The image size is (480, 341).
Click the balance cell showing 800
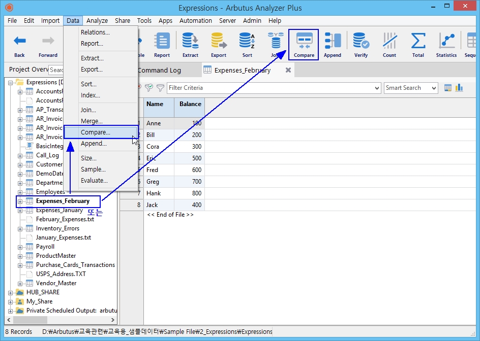(x=190, y=193)
